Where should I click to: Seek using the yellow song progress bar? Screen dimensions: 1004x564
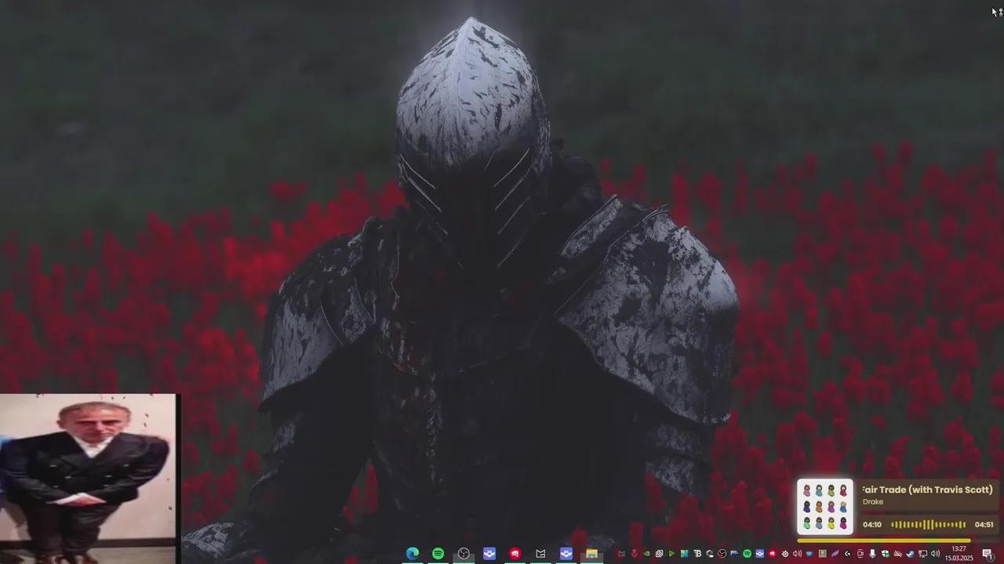[884, 540]
